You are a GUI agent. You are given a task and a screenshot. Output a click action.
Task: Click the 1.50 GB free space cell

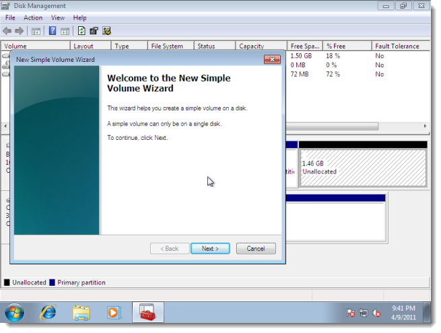[x=301, y=56]
